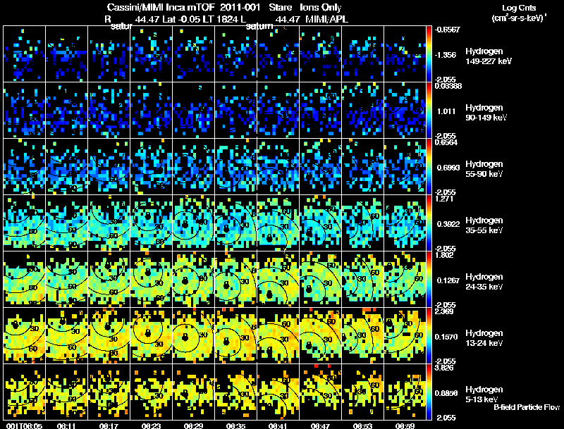Click the '1.011' colorbar value
The height and width of the screenshot is (429, 564).
pyautogui.click(x=446, y=111)
